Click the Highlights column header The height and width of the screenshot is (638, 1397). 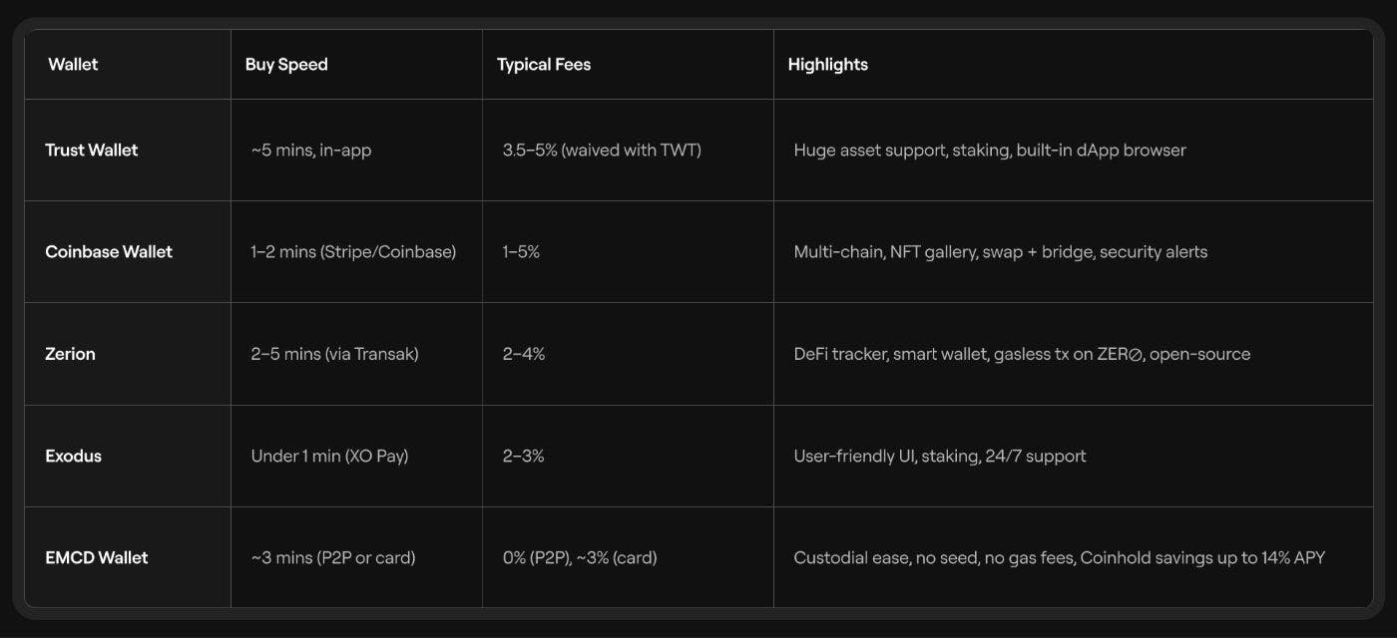pyautogui.click(x=828, y=64)
